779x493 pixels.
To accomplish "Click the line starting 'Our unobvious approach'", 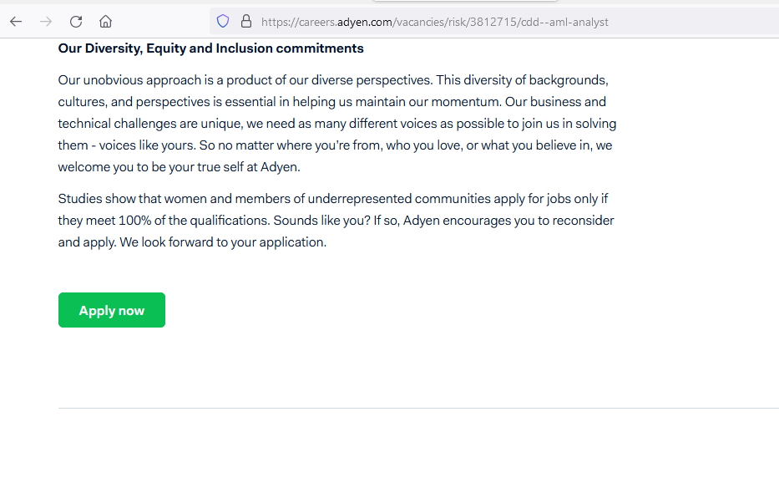I will (333, 80).
